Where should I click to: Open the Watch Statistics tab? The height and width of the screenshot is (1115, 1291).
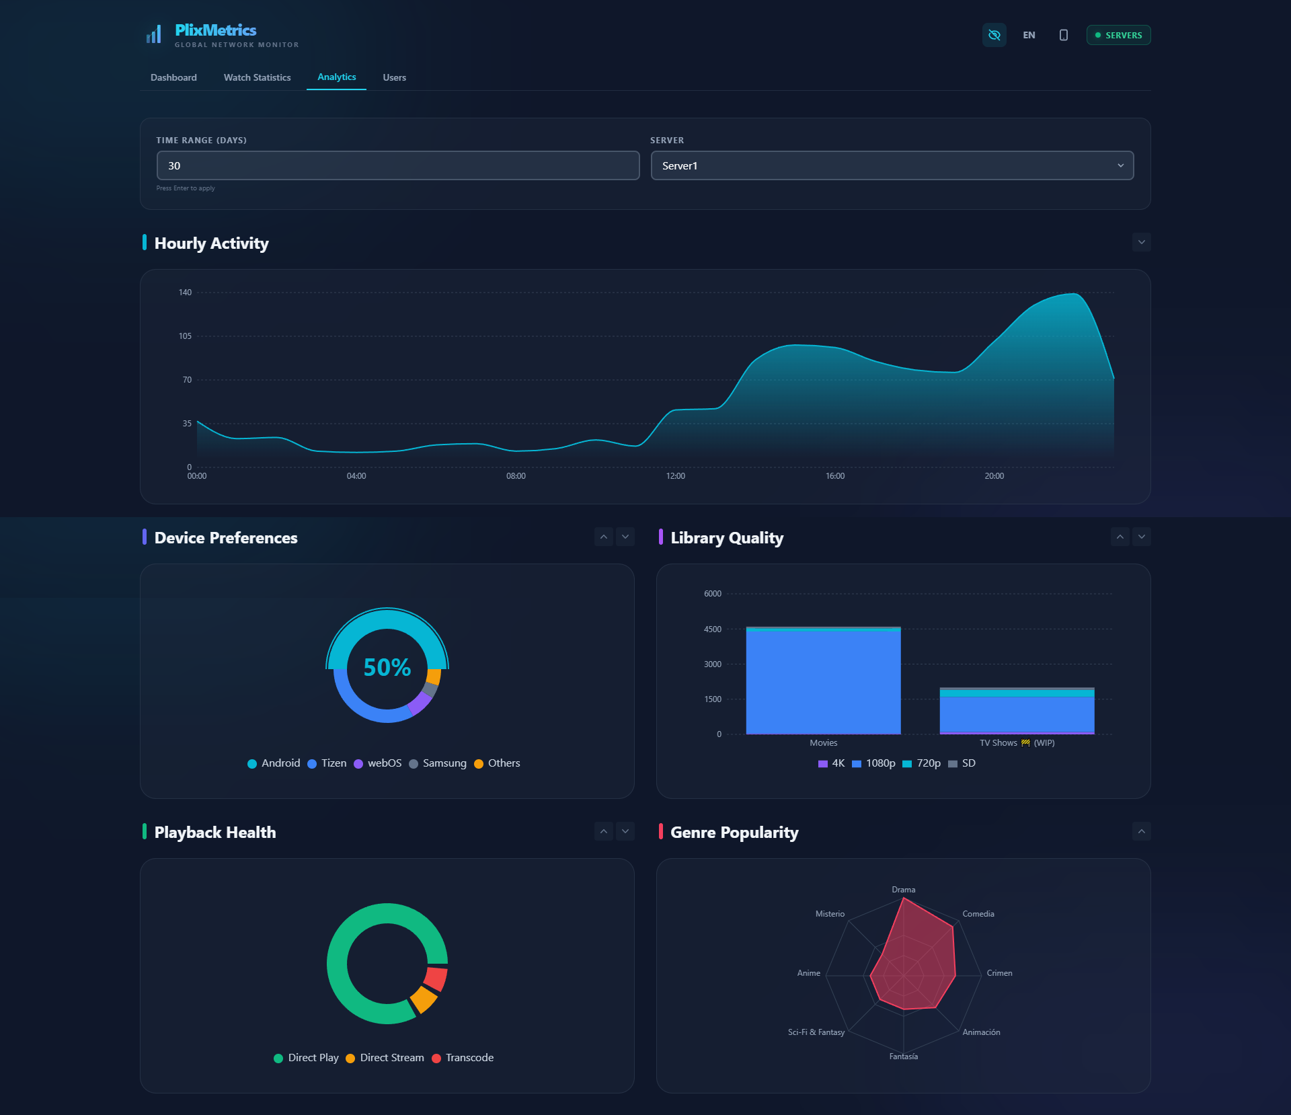(257, 77)
